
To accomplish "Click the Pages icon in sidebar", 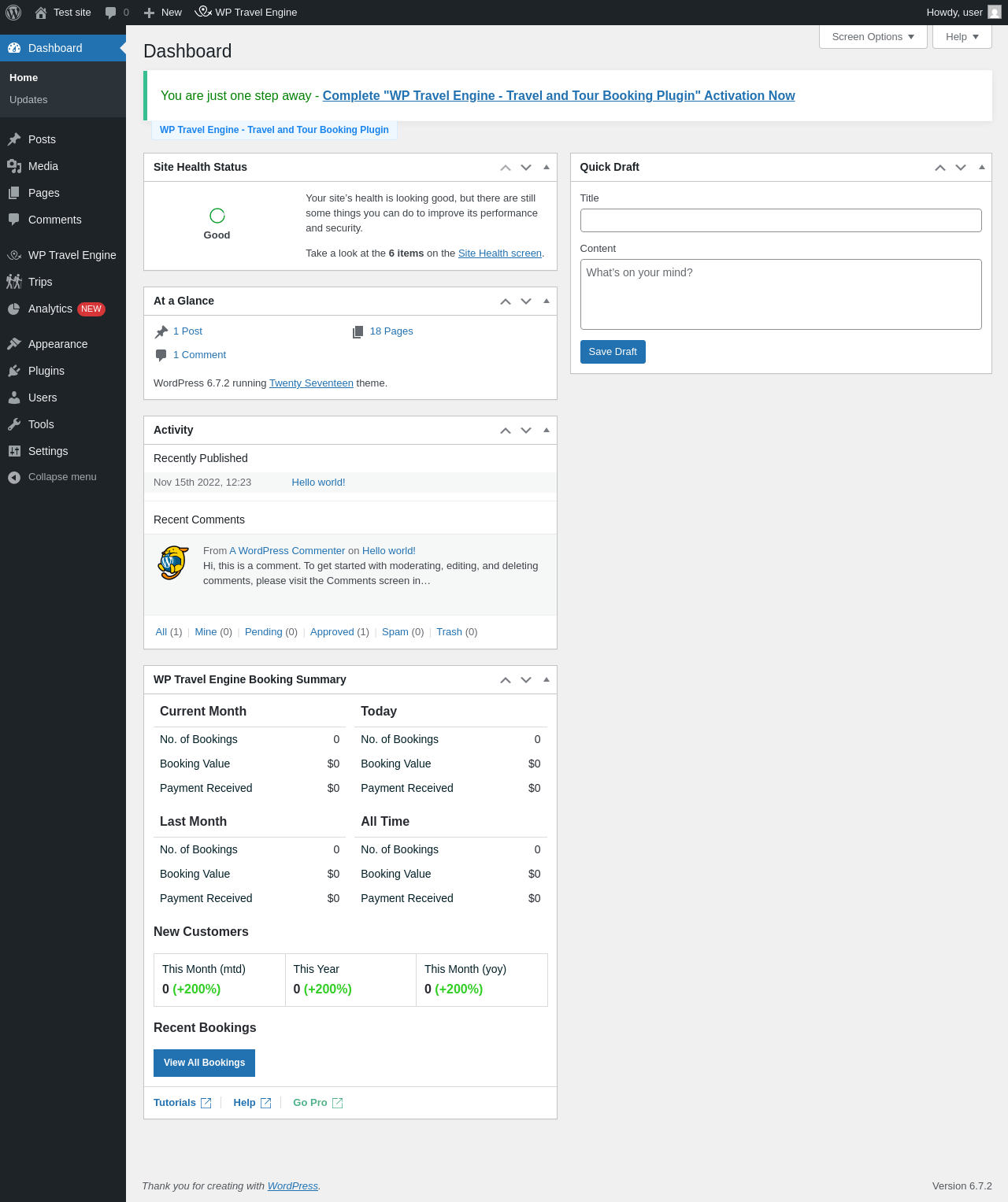I will tap(14, 193).
